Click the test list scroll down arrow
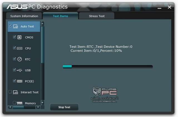The height and width of the screenshot is (117, 178). click(x=43, y=103)
